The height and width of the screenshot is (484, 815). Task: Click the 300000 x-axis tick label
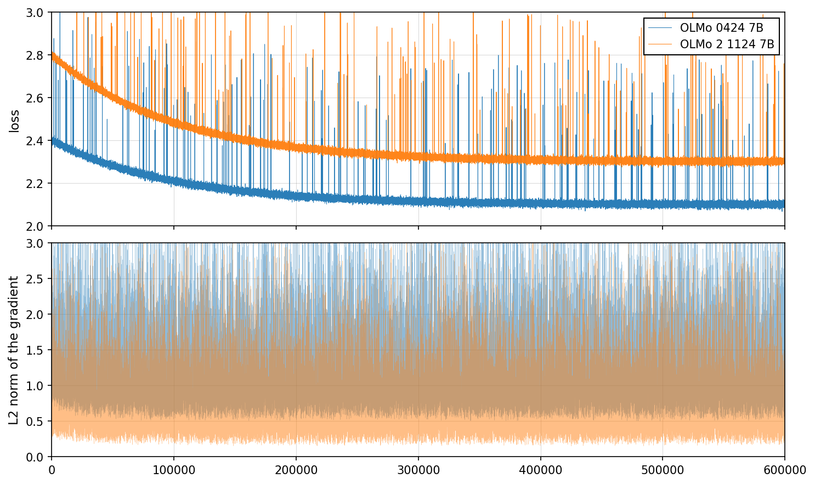pyautogui.click(x=418, y=470)
